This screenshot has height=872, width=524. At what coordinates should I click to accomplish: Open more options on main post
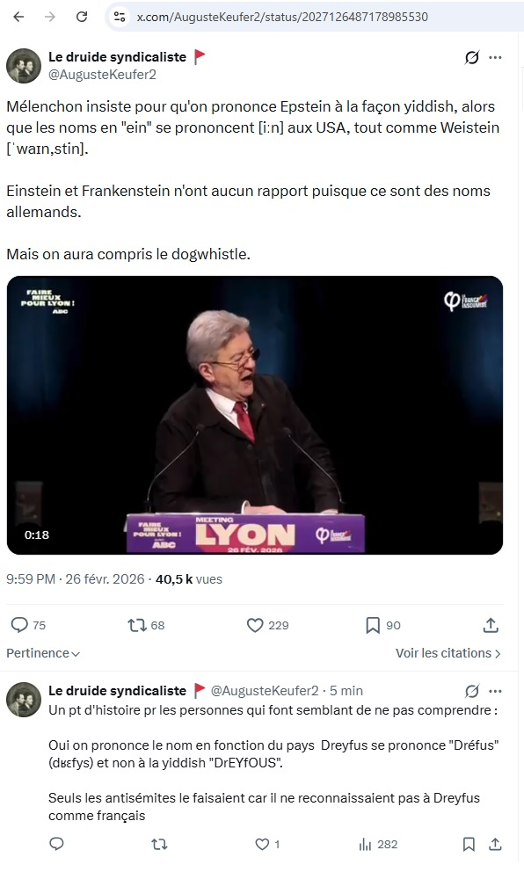point(495,57)
